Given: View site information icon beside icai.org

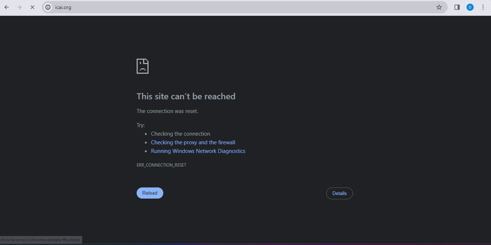Looking at the screenshot, I should coord(48,7).
